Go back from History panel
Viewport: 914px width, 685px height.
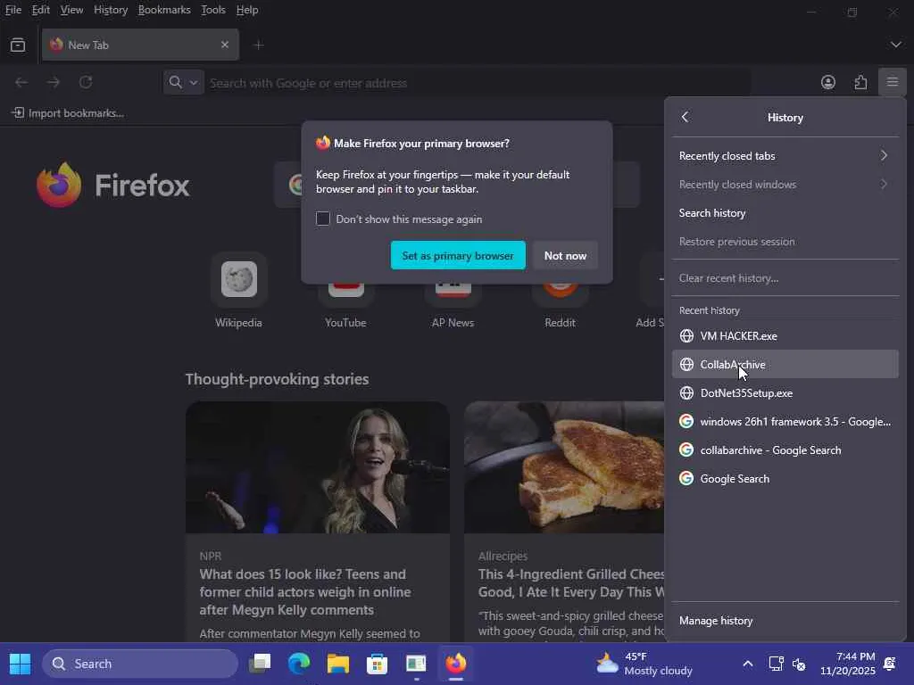click(x=685, y=117)
